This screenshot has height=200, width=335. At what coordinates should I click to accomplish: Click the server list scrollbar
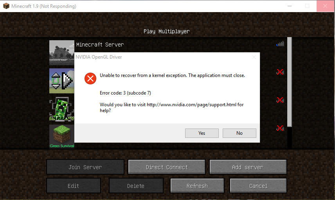coord(290,82)
